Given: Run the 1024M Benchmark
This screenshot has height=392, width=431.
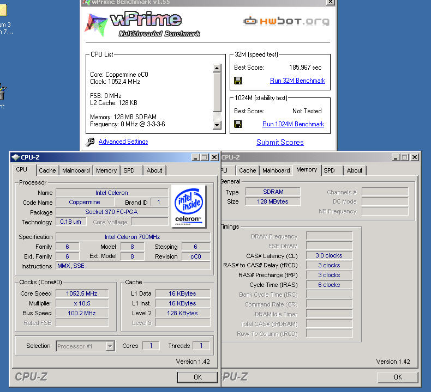Looking at the screenshot, I should coord(293,124).
